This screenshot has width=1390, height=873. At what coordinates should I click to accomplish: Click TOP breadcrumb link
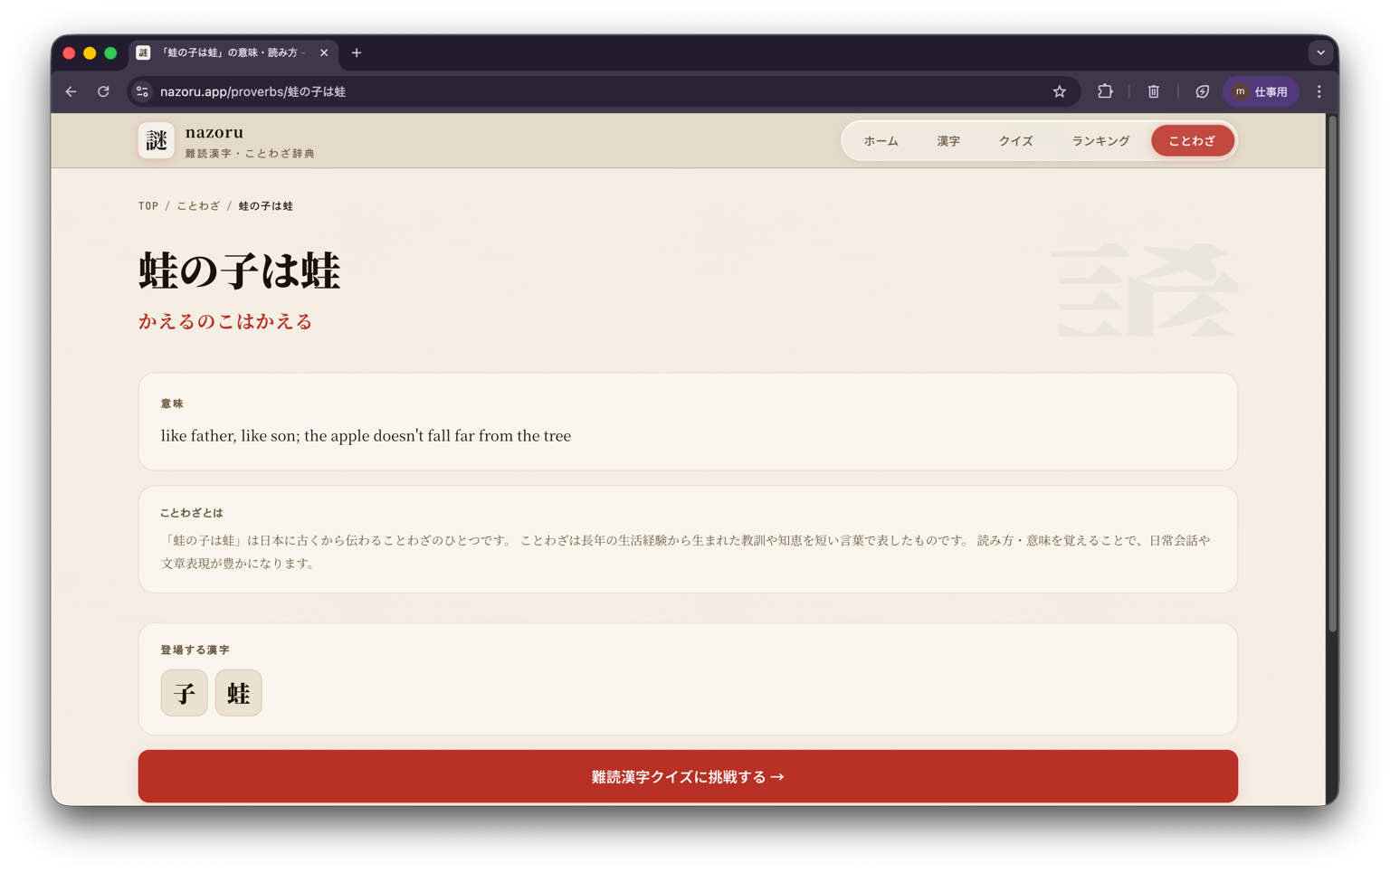148,206
